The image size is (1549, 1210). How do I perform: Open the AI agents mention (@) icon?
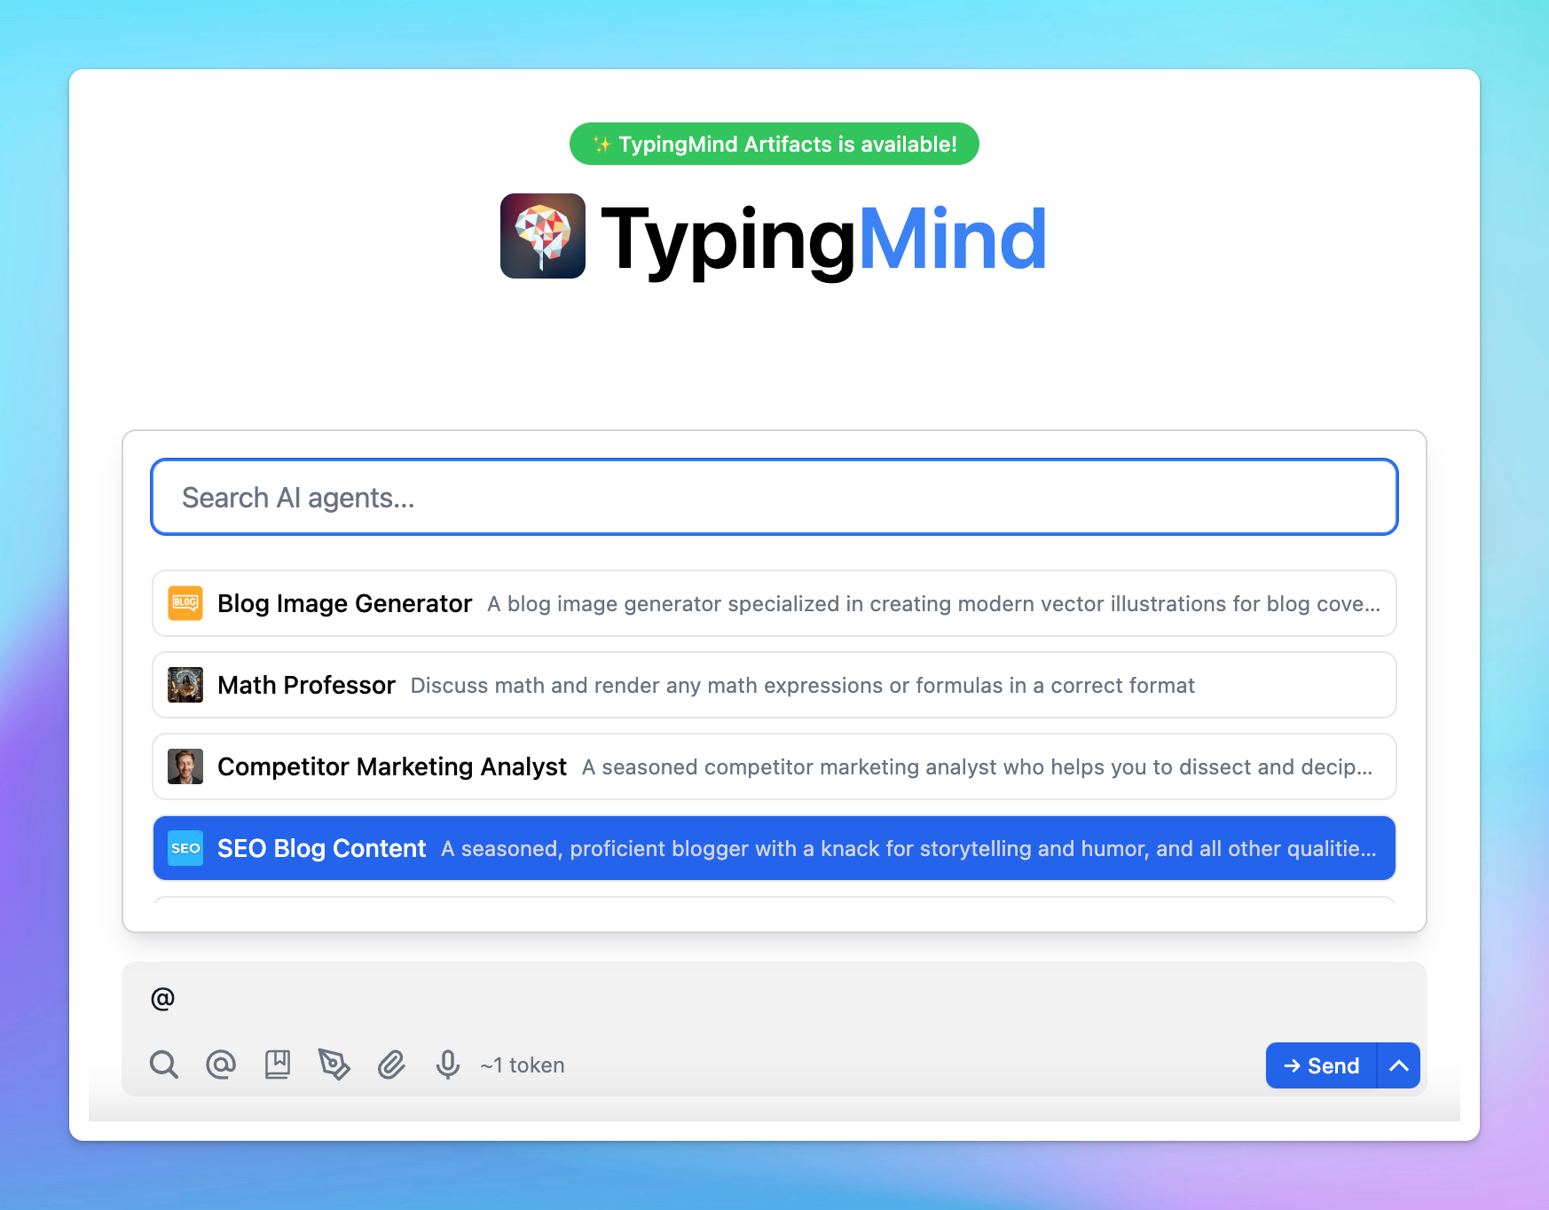221,1065
